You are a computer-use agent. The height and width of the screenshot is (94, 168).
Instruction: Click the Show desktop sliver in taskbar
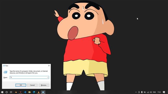click(167, 92)
